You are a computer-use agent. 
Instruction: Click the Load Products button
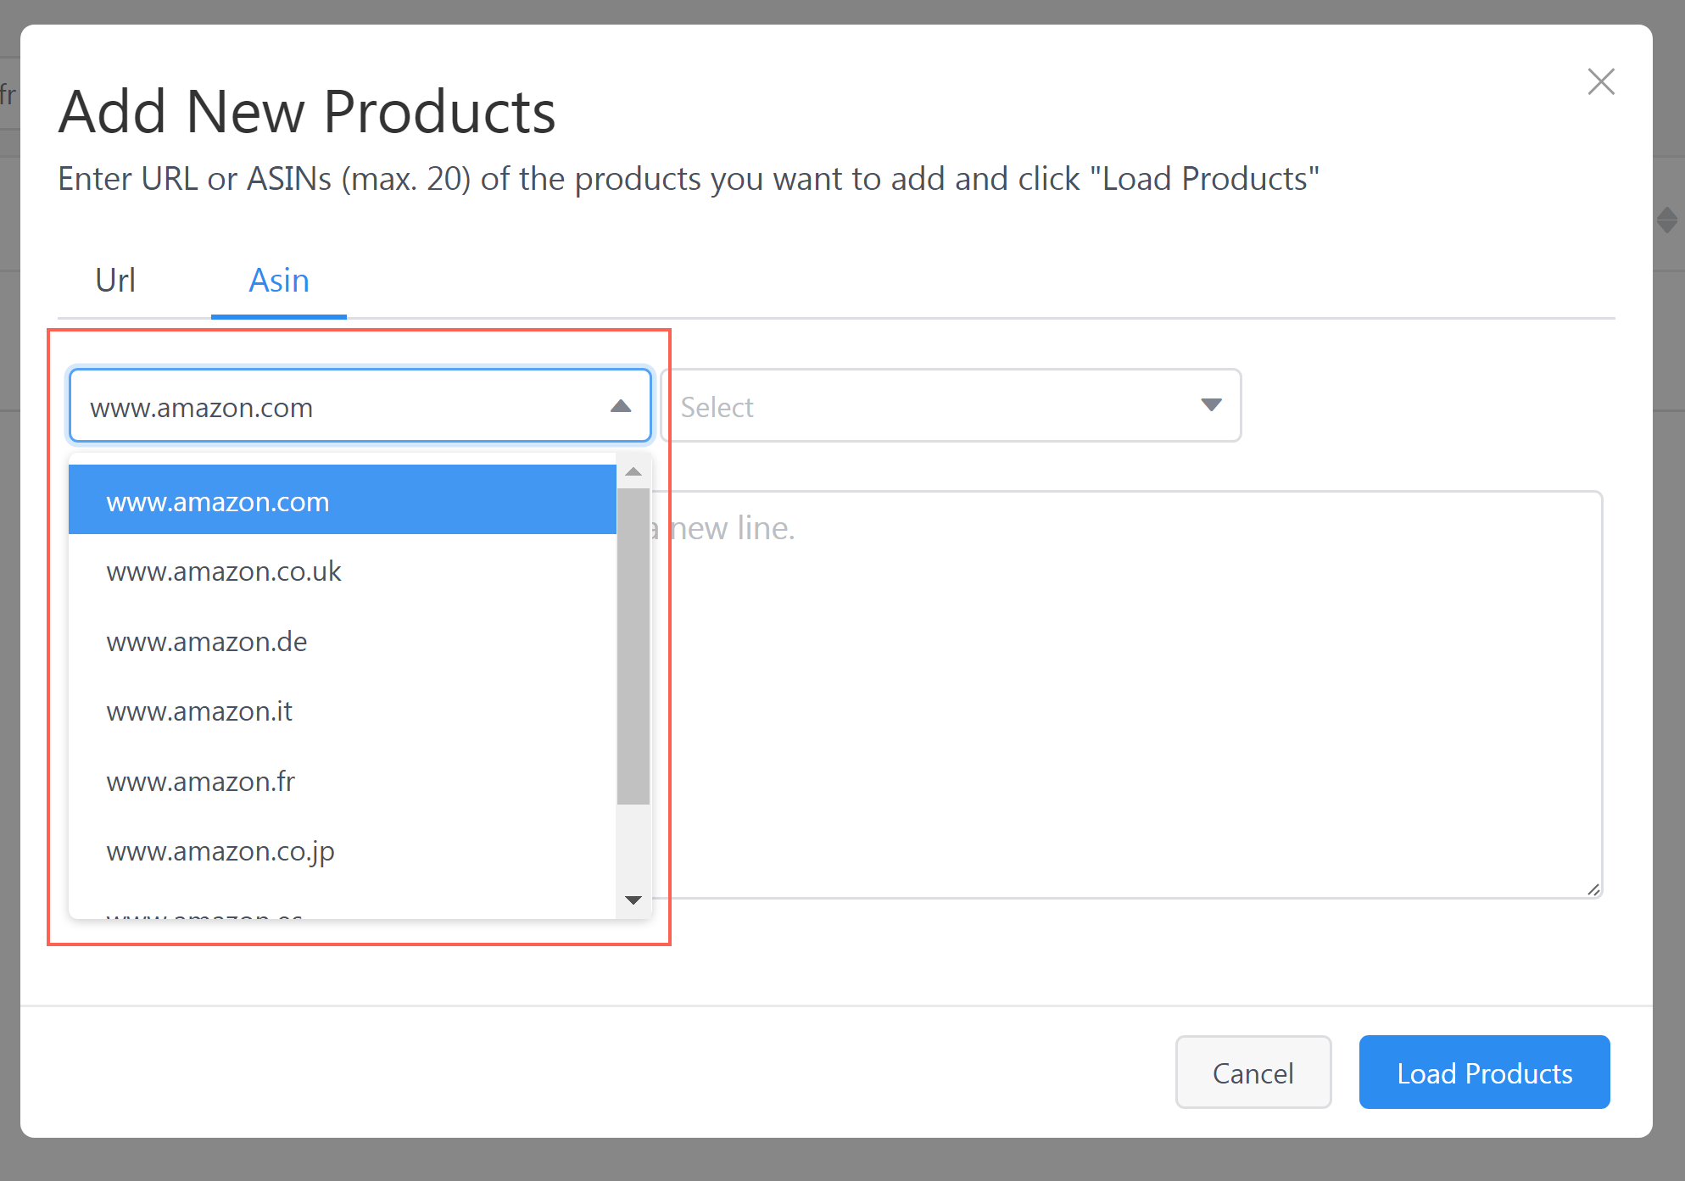click(x=1484, y=1072)
